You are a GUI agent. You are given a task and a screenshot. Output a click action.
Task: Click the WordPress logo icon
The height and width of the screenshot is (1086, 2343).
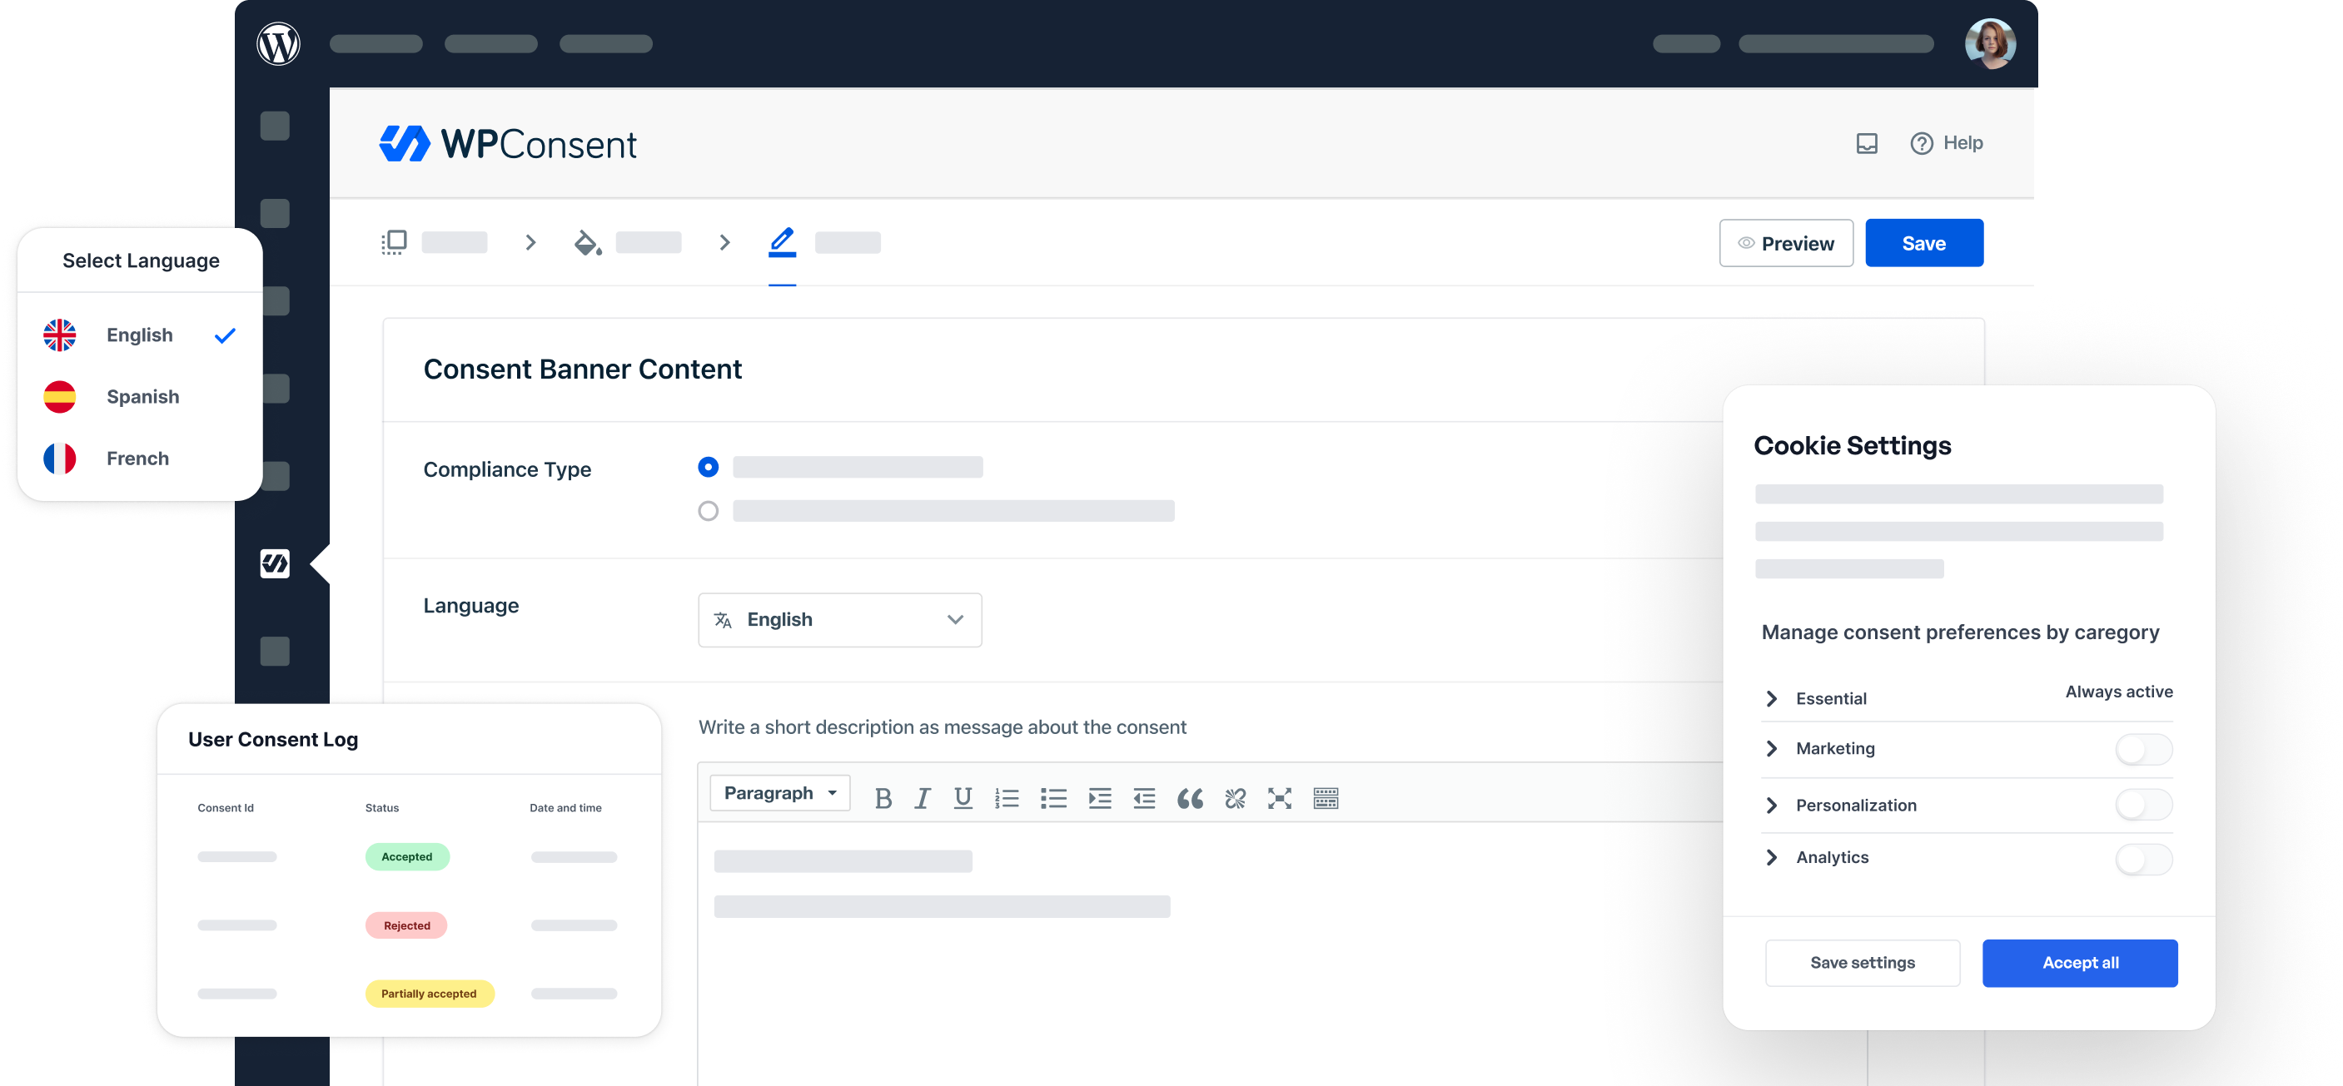(x=278, y=43)
